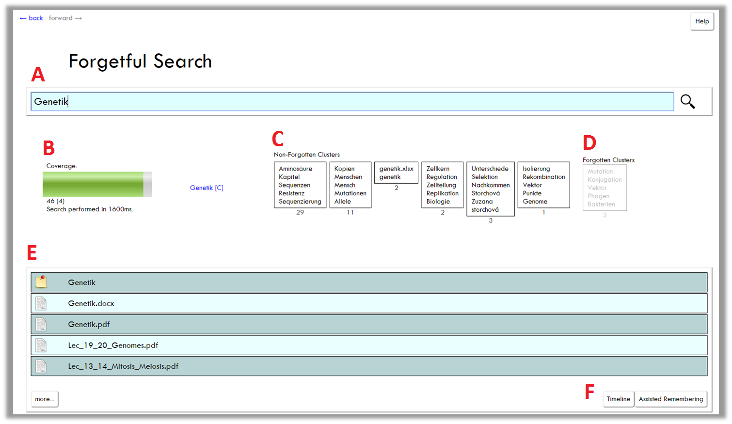Restore the forgotten Mutation Konjugation cluster
This screenshot has height=424, width=732.
click(x=604, y=188)
